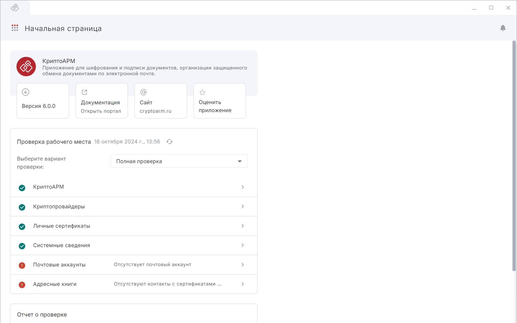517x323 pixels.
Task: Click the download icon on Версия card
Action: pyautogui.click(x=26, y=92)
